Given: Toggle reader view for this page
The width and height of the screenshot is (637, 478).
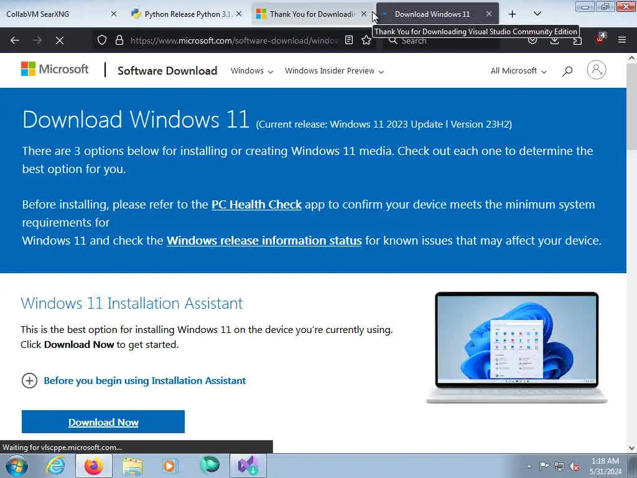Looking at the screenshot, I should coord(348,40).
